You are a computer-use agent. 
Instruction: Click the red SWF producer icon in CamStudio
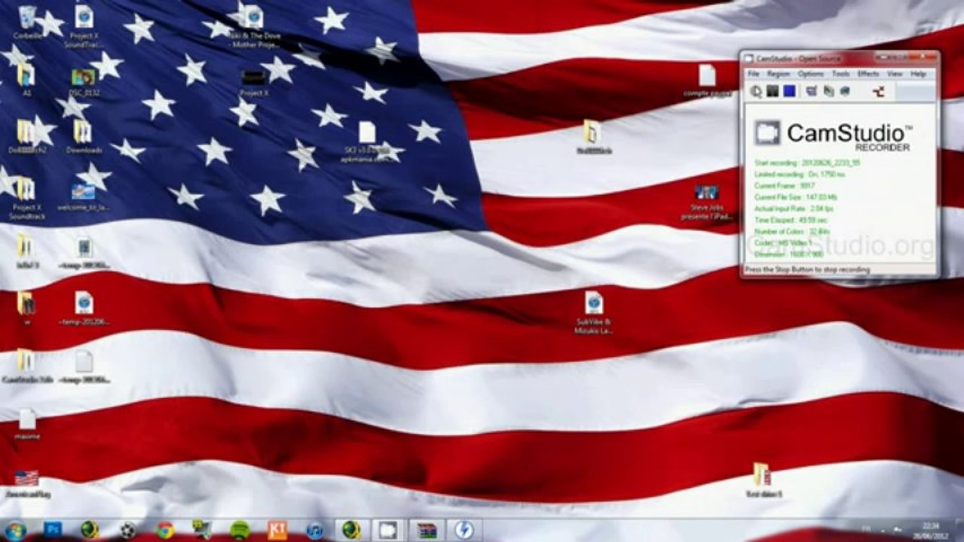click(x=878, y=91)
